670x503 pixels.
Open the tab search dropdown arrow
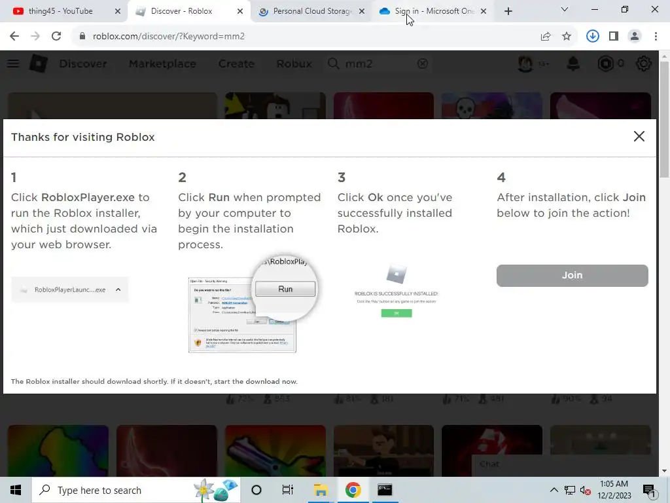pos(565,9)
